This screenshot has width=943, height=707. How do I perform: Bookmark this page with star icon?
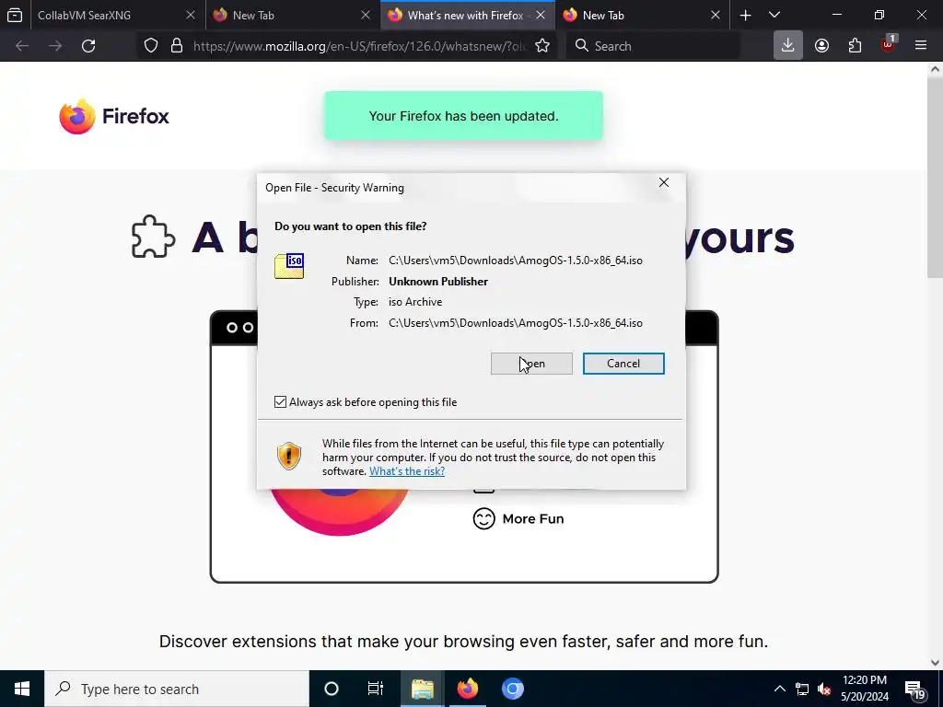click(x=542, y=46)
